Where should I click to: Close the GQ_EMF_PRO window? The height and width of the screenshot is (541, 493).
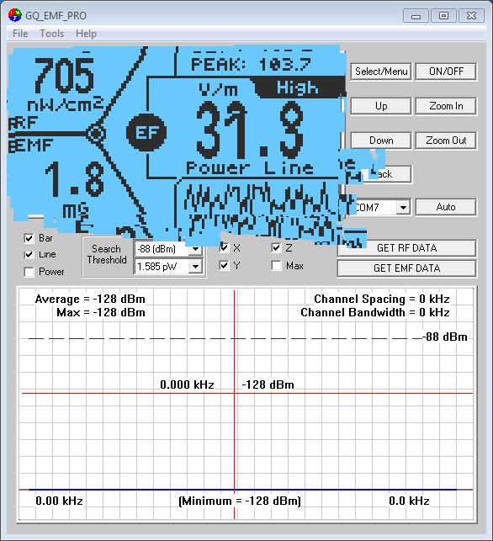tap(472, 16)
